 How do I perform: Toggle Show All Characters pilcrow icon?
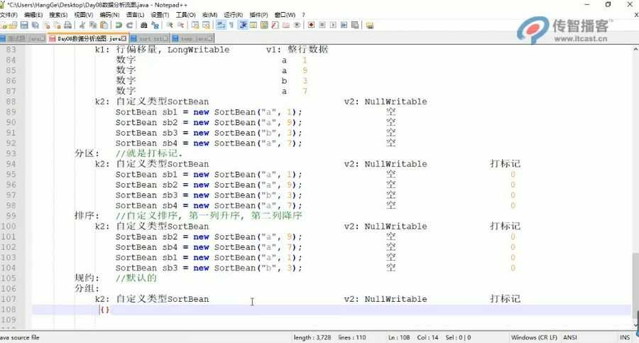pos(231,26)
